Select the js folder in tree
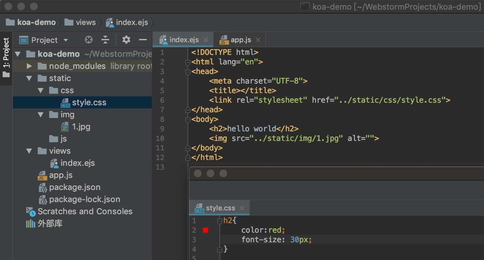The image size is (484, 260). coord(63,139)
